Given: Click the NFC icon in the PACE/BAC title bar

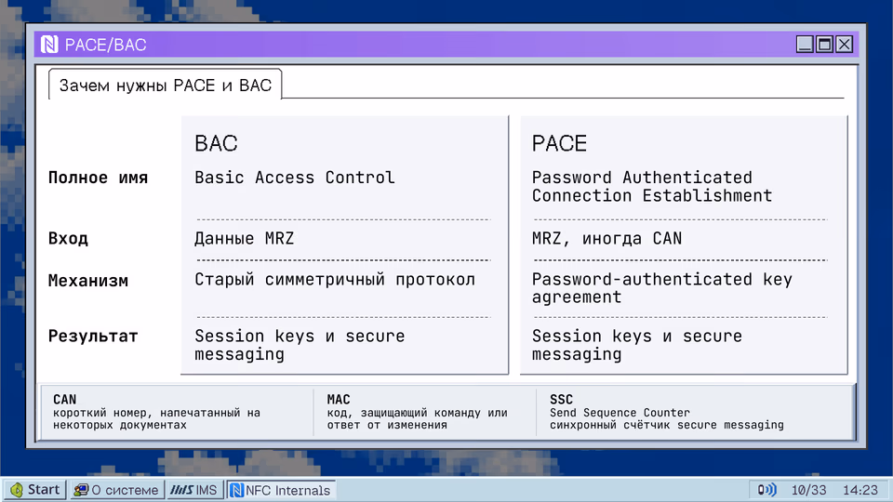Looking at the screenshot, I should click(x=49, y=45).
